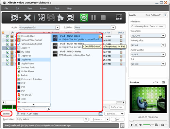This screenshot has width=170, height=129.
Task: Toggle checkbox of the highlighted fourth row
Action: click(8, 48)
